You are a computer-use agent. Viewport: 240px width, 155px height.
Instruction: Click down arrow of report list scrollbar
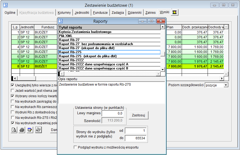163,70
